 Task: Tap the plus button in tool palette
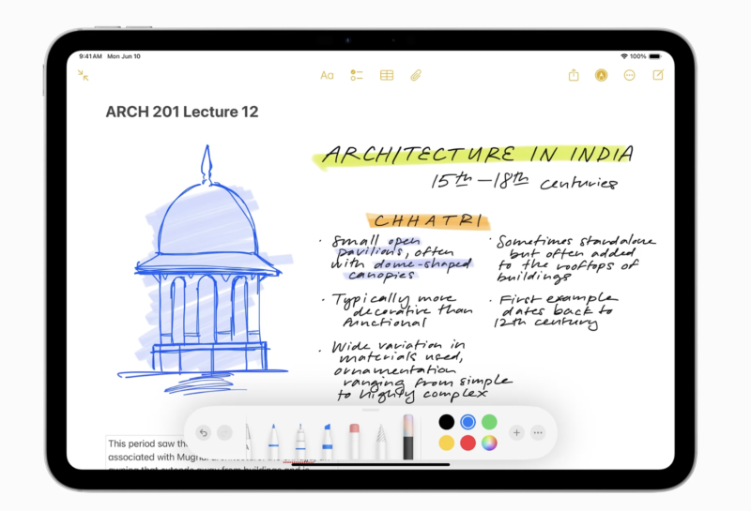[x=516, y=432]
